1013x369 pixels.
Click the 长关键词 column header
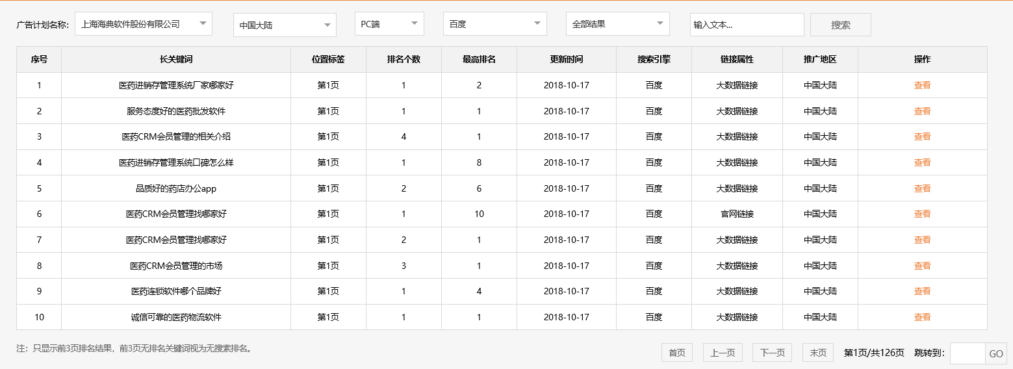pyautogui.click(x=176, y=59)
